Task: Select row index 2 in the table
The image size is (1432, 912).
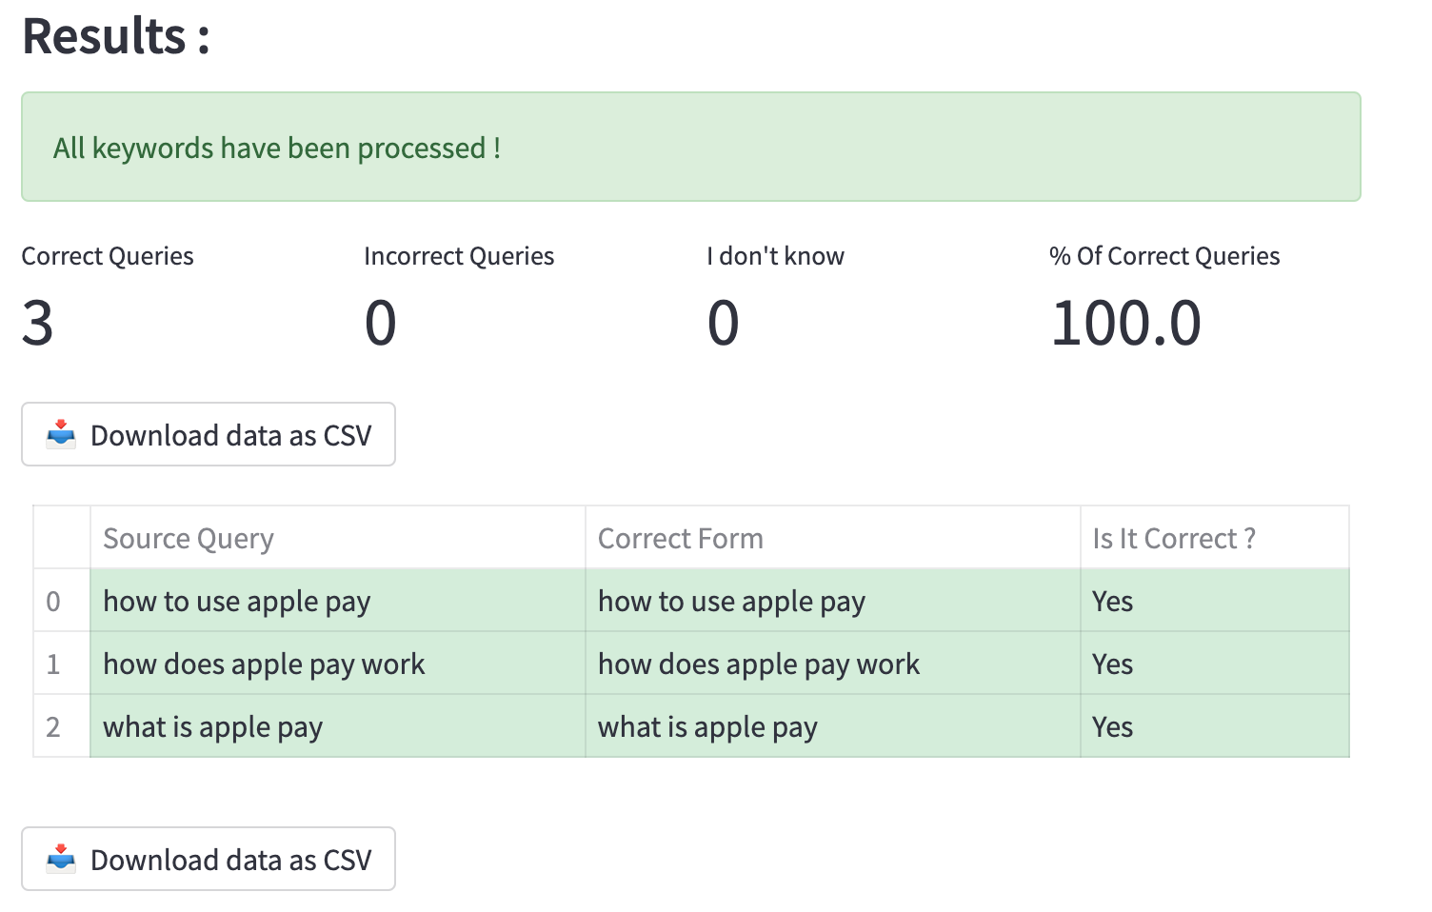Action: [x=53, y=727]
